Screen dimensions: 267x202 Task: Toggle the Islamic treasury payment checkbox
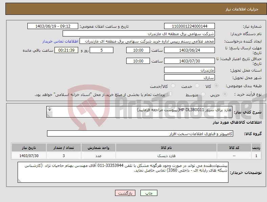pos(170,94)
